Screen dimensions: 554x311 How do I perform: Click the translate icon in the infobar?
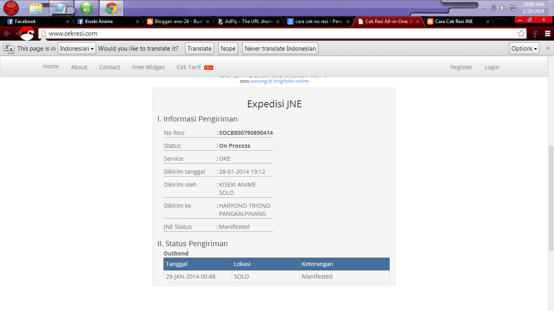[9, 48]
